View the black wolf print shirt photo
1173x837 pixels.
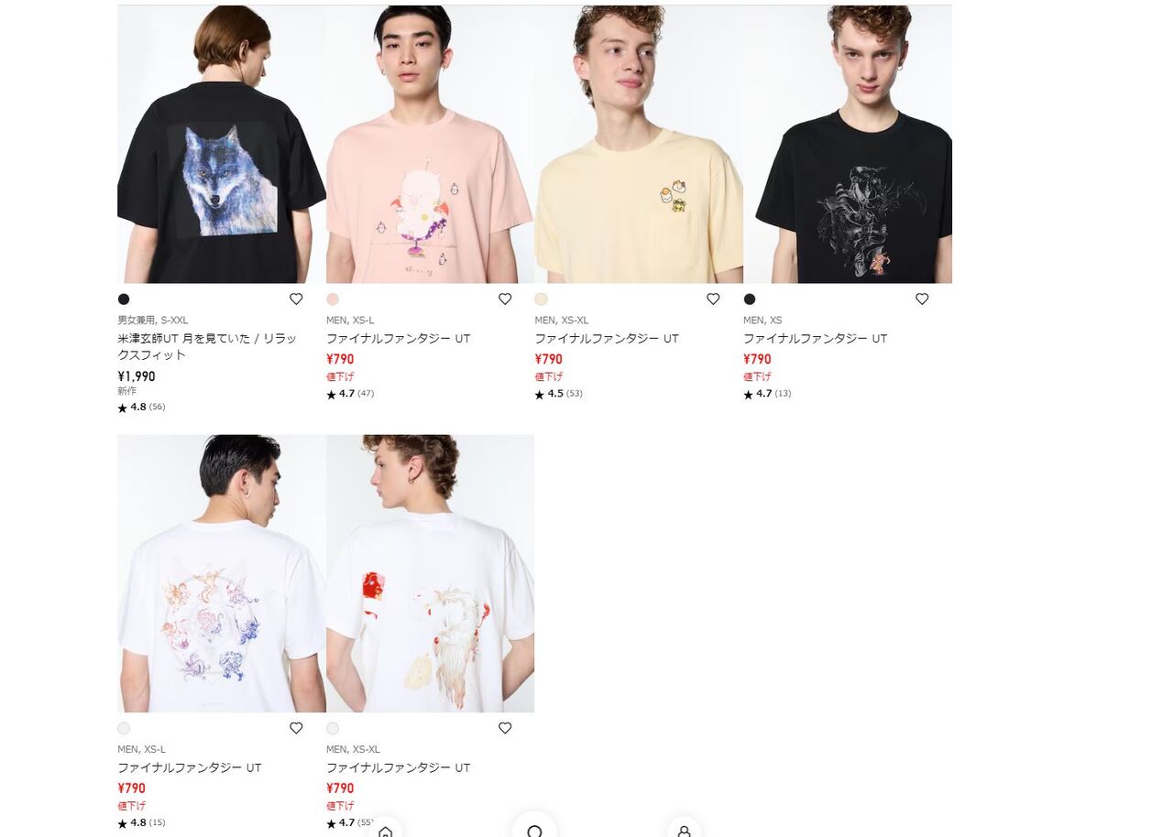(x=222, y=145)
